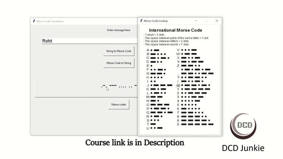Focus the message input field containing Rohit
Image resolution: width=283 pixels, height=159 pixels.
click(89, 41)
